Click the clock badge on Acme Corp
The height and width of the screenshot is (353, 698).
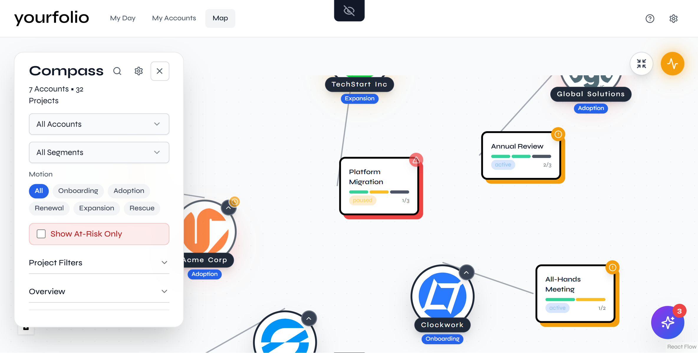click(x=235, y=202)
